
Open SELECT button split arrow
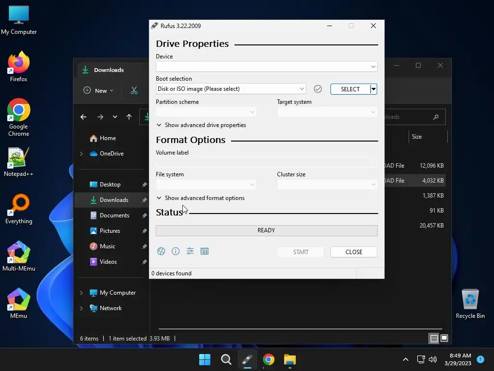[x=373, y=89]
